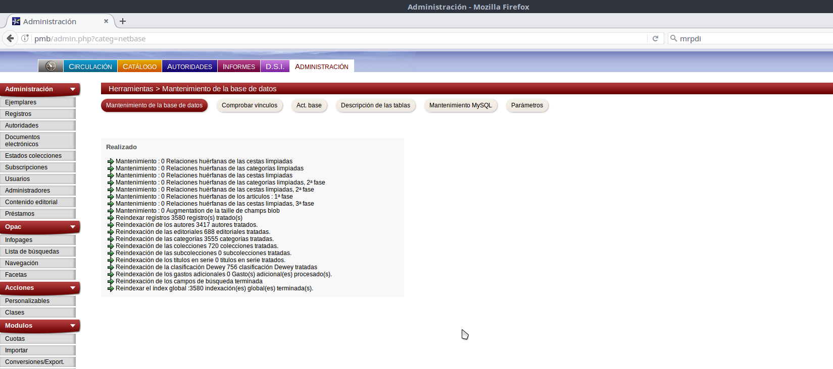Screen dimensions: 833x369
Task: Collapse the Opac sidebar section
Action: [x=73, y=227]
